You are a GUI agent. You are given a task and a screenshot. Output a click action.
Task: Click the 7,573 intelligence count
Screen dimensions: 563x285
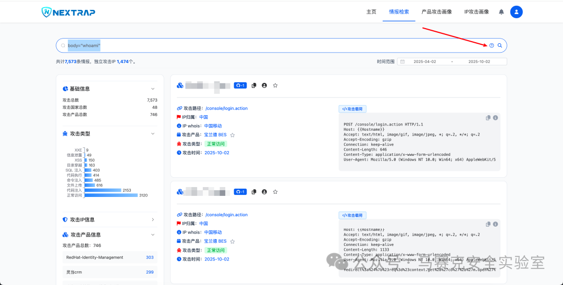coord(71,61)
